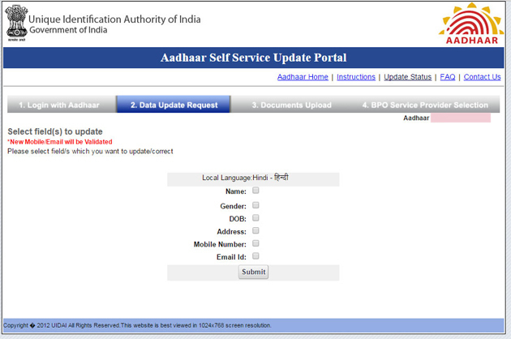Select the Data Update Request tab
Image resolution: width=511 pixels, height=339 pixels.
click(x=174, y=105)
